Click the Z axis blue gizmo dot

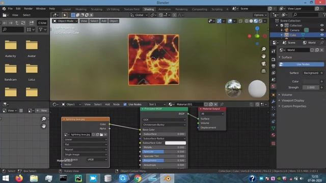(257, 28)
